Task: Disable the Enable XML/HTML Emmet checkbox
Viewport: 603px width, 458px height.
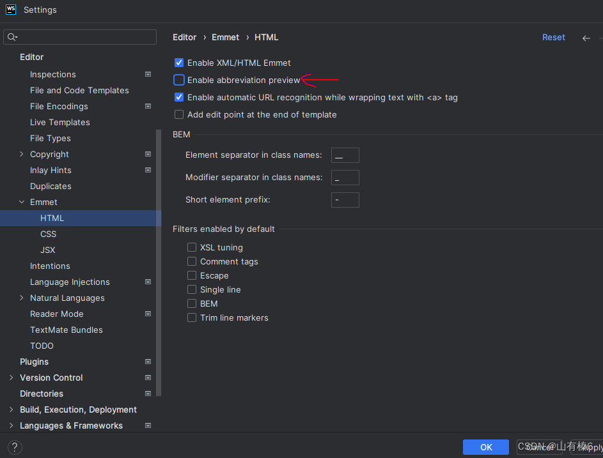Action: click(x=179, y=63)
